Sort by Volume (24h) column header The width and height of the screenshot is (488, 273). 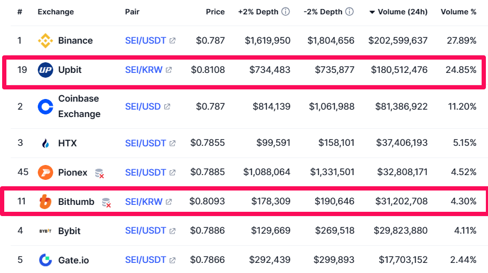(x=401, y=12)
